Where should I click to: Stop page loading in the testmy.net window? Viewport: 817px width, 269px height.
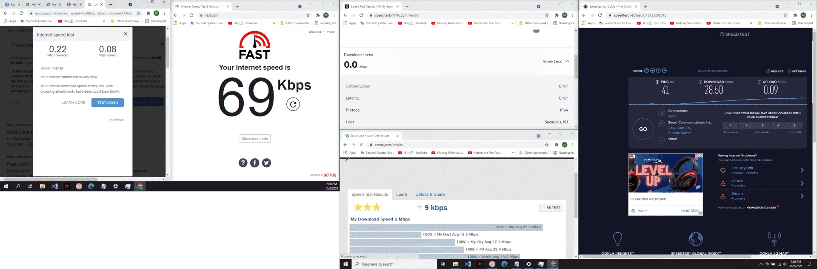coord(361,145)
